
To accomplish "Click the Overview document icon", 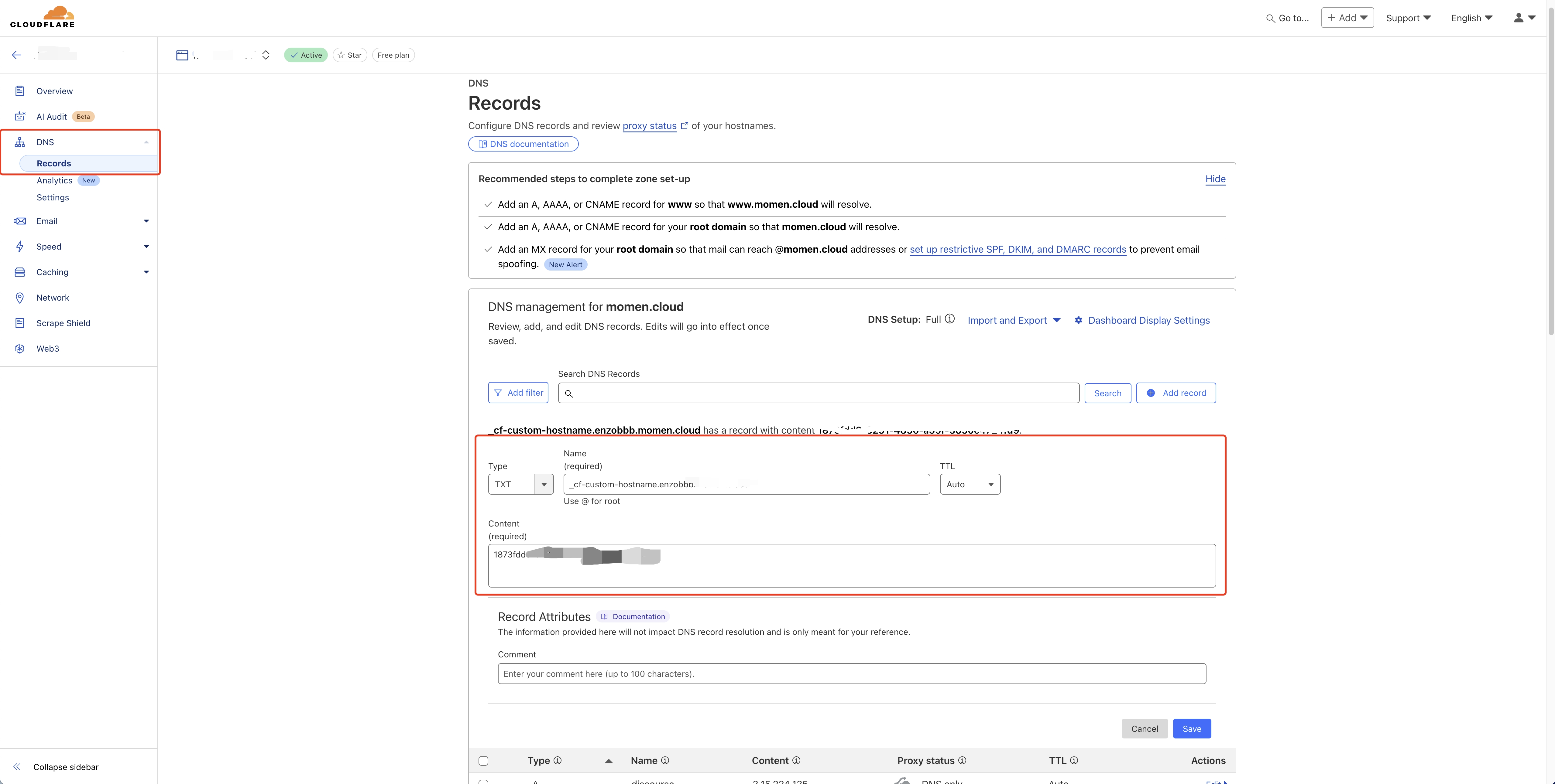I will (20, 91).
